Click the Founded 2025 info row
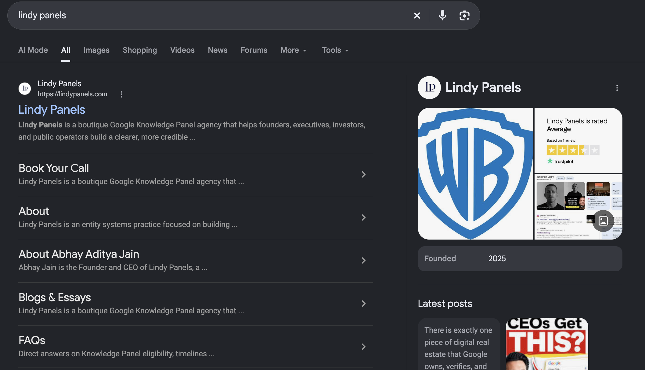The image size is (645, 370). (x=520, y=259)
